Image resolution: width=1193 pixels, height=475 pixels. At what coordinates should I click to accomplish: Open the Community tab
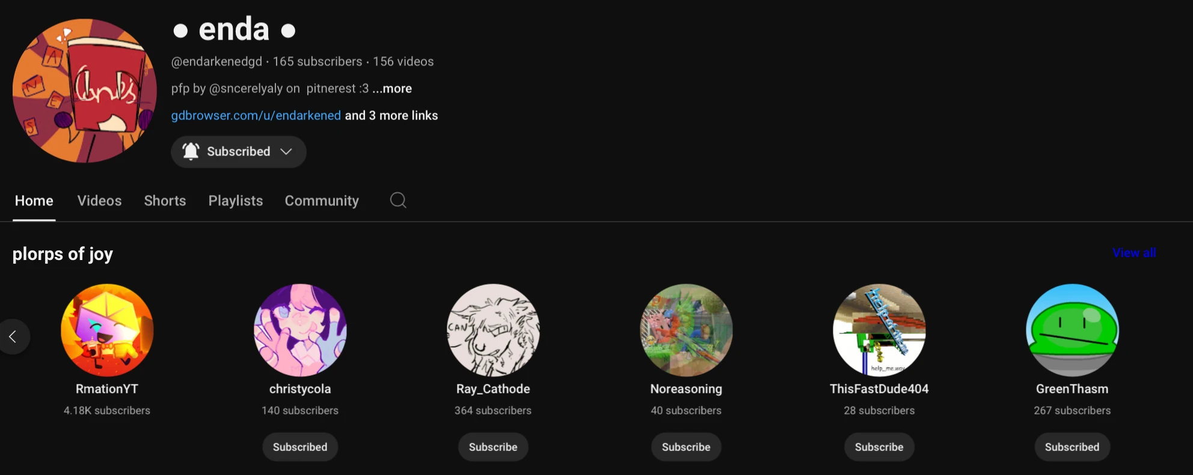click(322, 201)
